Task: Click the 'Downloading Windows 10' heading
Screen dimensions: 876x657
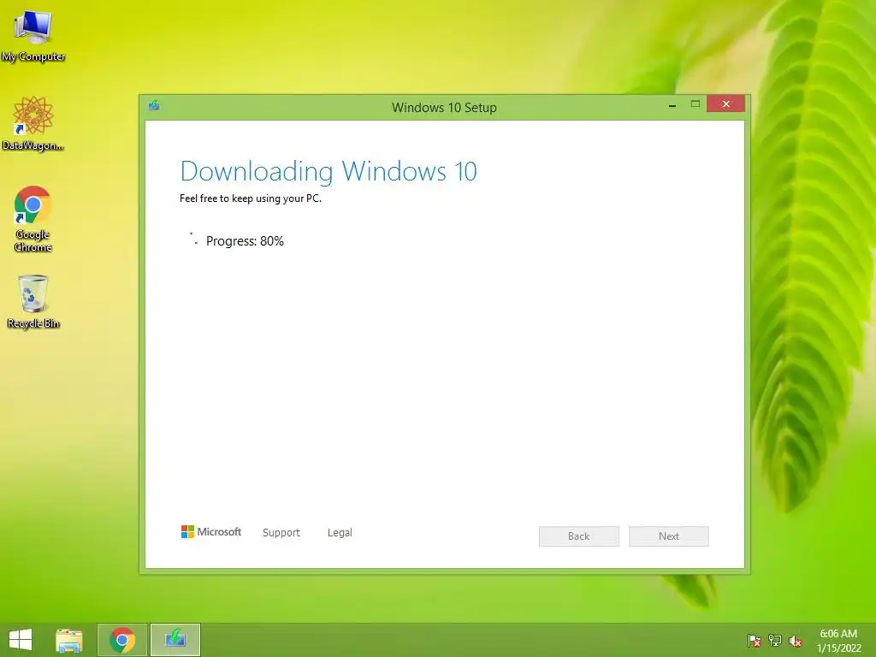Action: click(328, 171)
